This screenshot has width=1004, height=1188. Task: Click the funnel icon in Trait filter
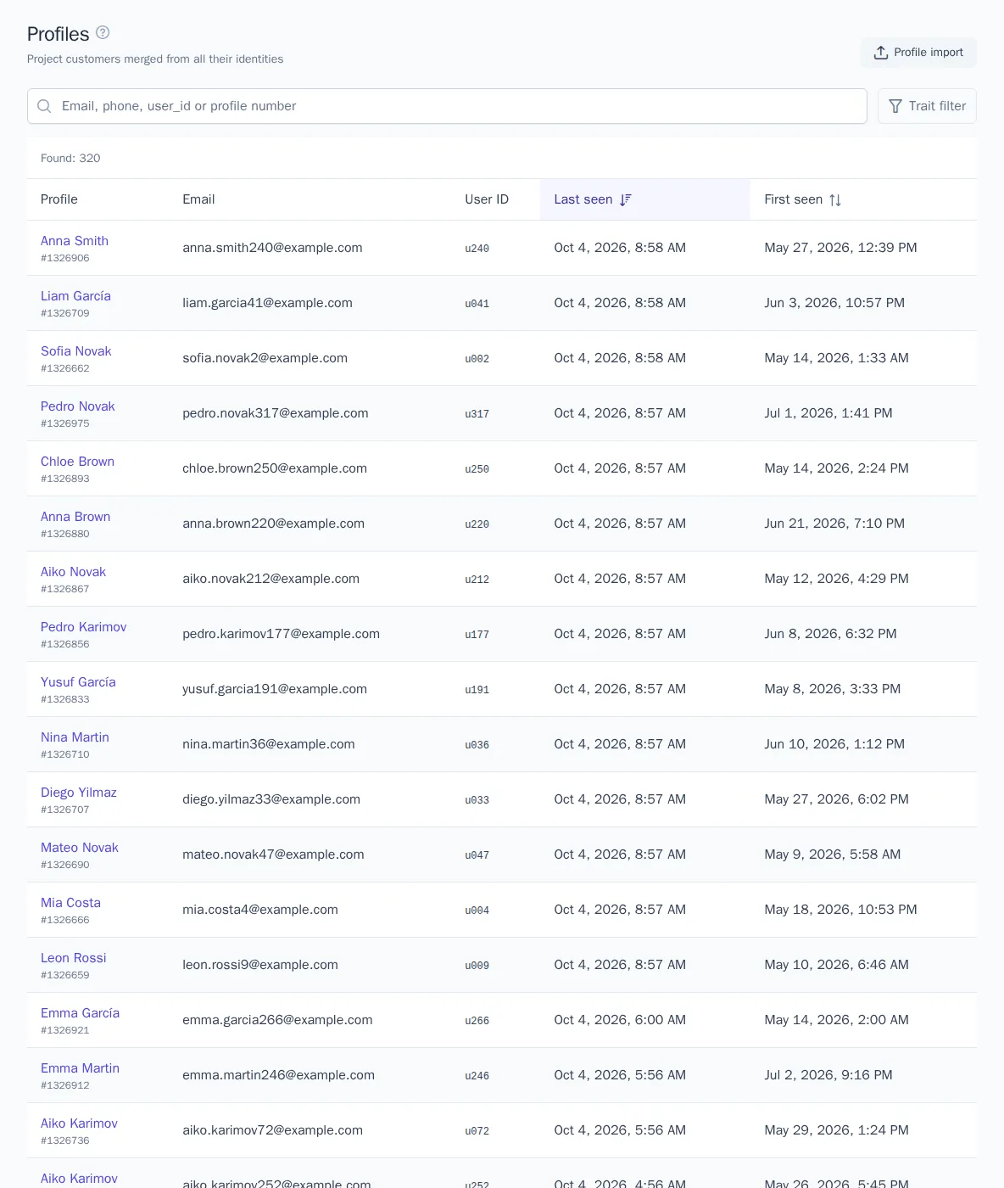coord(895,106)
